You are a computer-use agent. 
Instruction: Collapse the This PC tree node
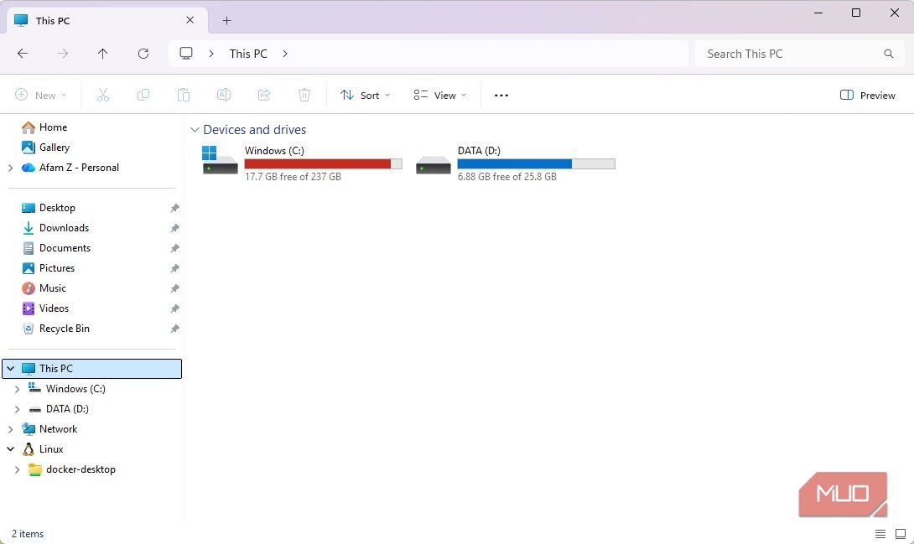point(11,369)
